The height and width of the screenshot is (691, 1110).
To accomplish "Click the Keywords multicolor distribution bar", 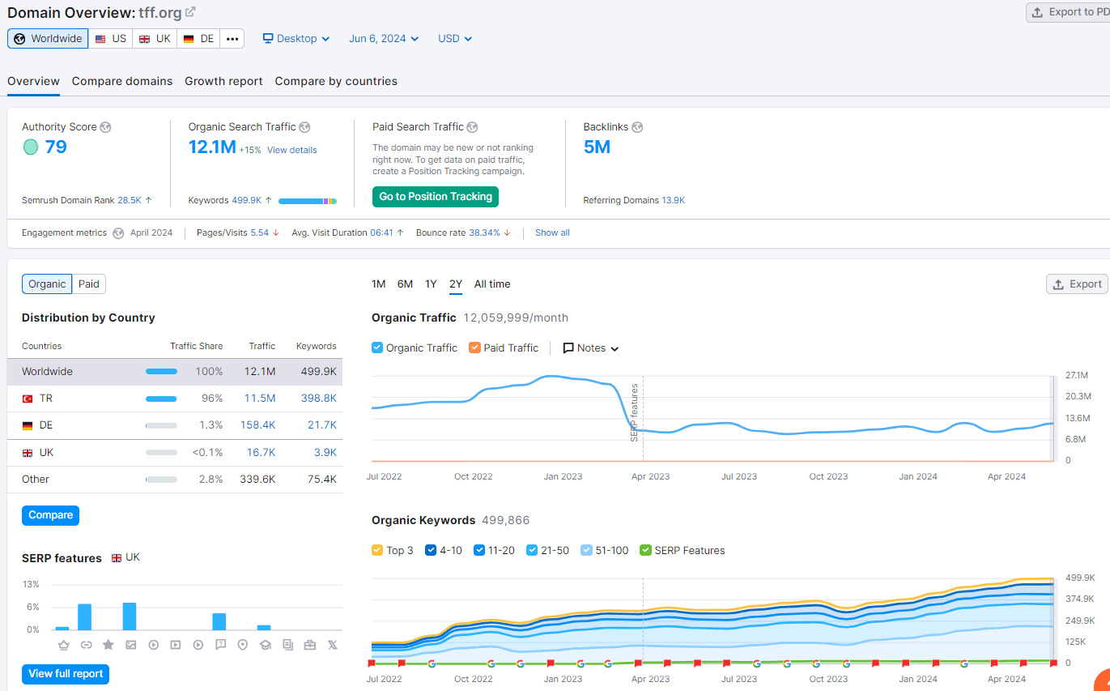I will pos(308,201).
